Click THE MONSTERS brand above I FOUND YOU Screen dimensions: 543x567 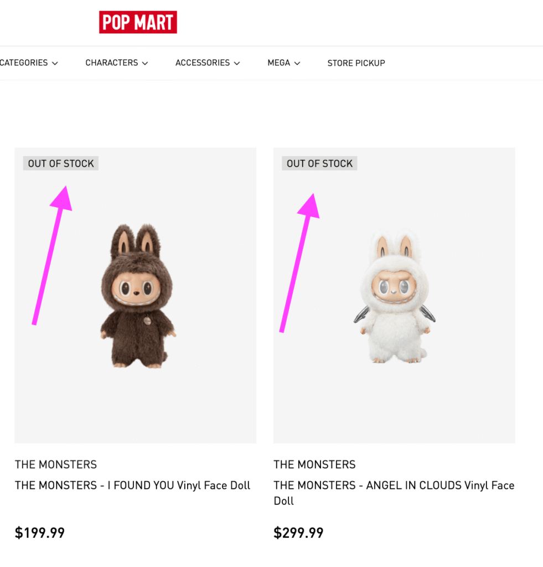click(56, 465)
